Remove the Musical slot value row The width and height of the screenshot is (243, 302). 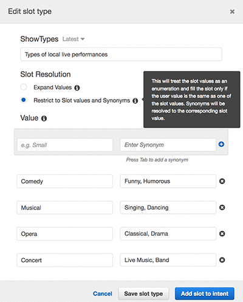point(222,208)
